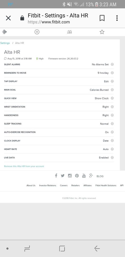Bookmark this page with bookmark icon
125x257 pixels.
(x=102, y=18)
